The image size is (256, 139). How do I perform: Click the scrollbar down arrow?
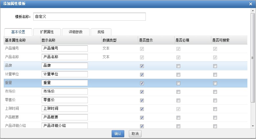(253, 126)
